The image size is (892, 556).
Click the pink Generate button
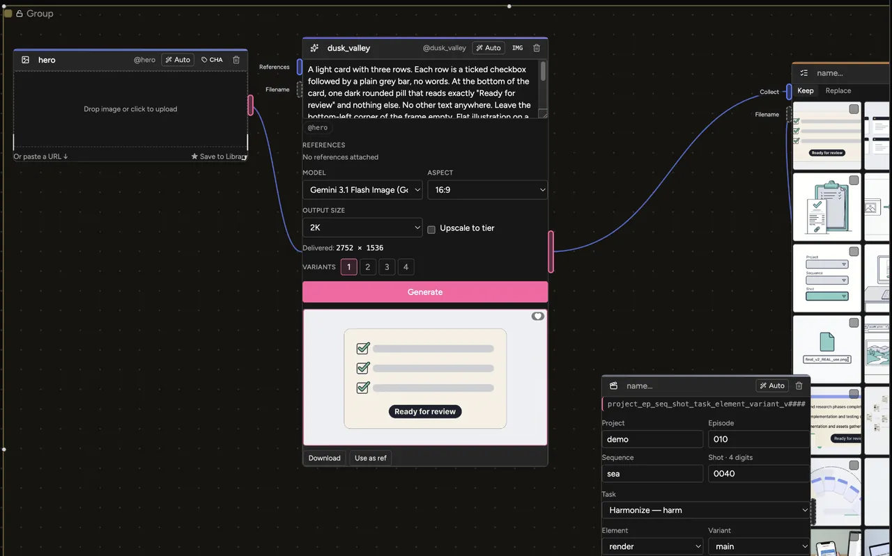click(425, 292)
